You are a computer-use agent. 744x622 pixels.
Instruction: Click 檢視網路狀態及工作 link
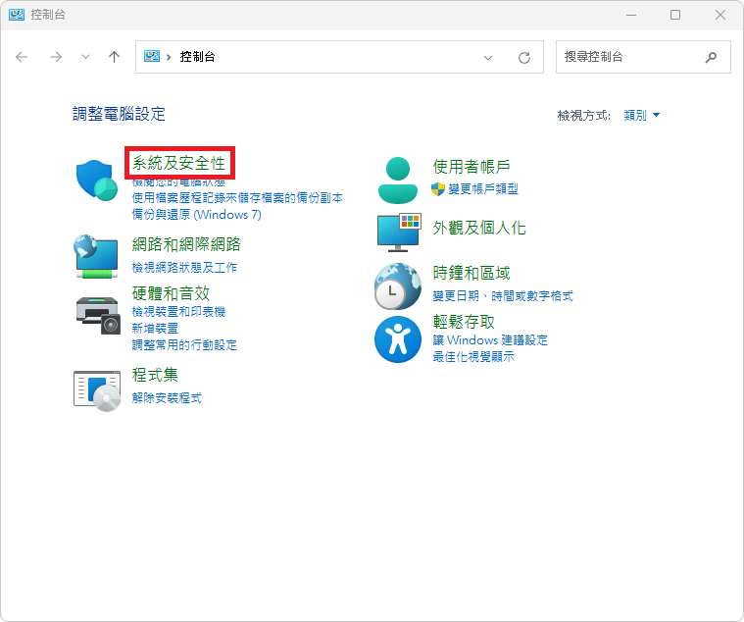point(184,267)
